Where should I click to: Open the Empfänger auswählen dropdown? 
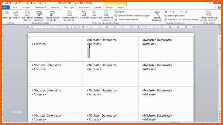coord(39,16)
